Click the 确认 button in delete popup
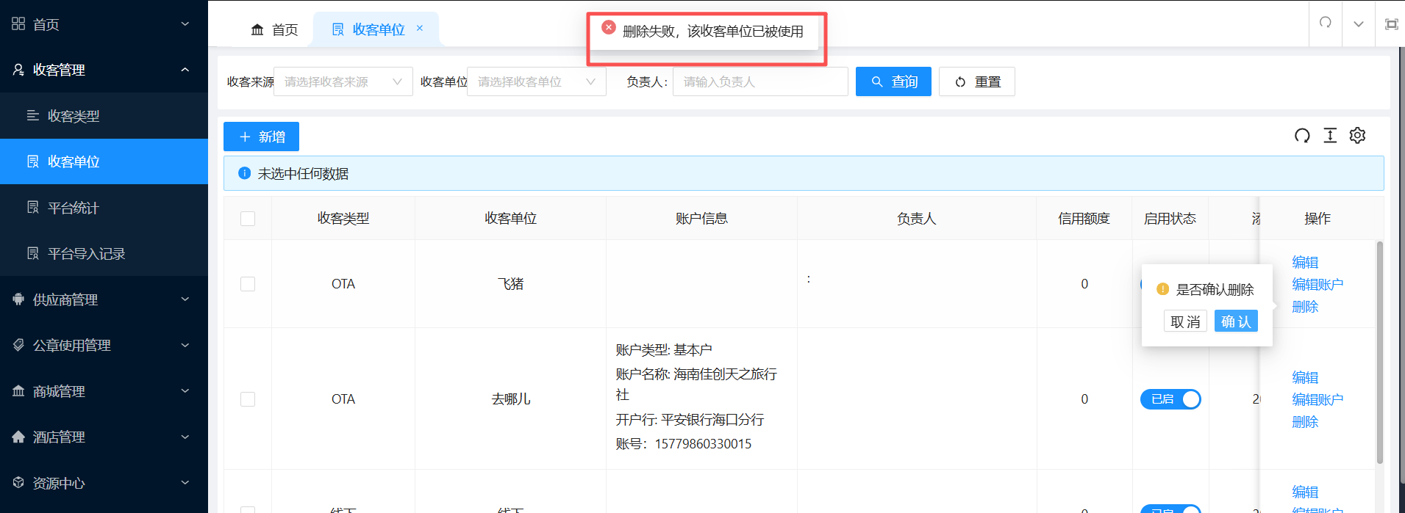Screen dimensions: 1405x513 click(x=1235, y=321)
